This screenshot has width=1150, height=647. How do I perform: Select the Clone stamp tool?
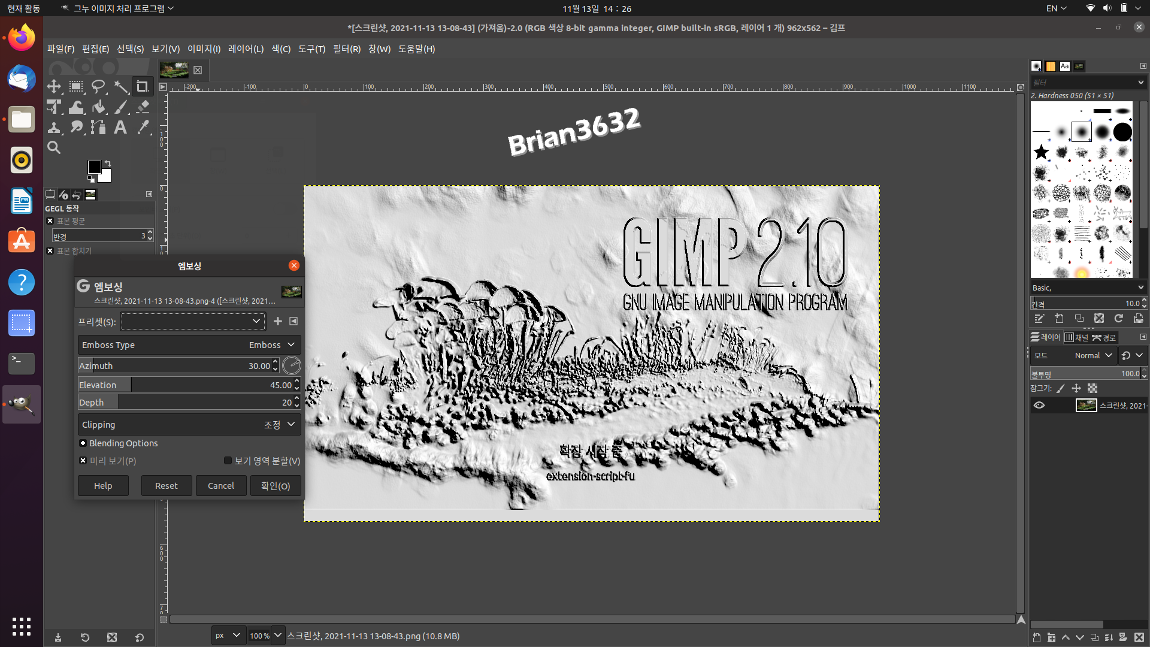(x=54, y=127)
